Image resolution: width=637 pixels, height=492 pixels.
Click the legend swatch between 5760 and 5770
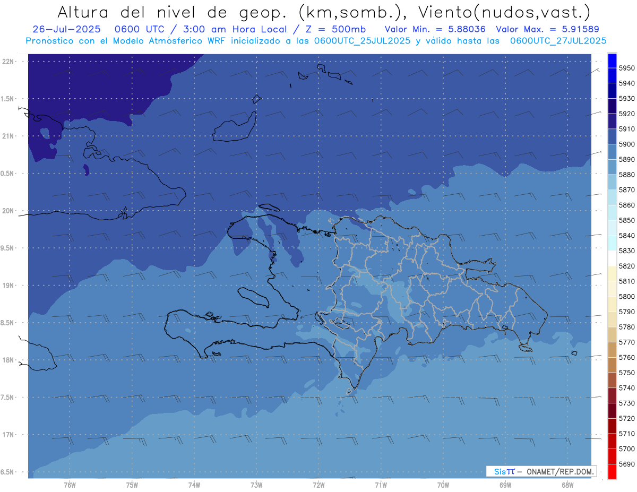click(612, 350)
